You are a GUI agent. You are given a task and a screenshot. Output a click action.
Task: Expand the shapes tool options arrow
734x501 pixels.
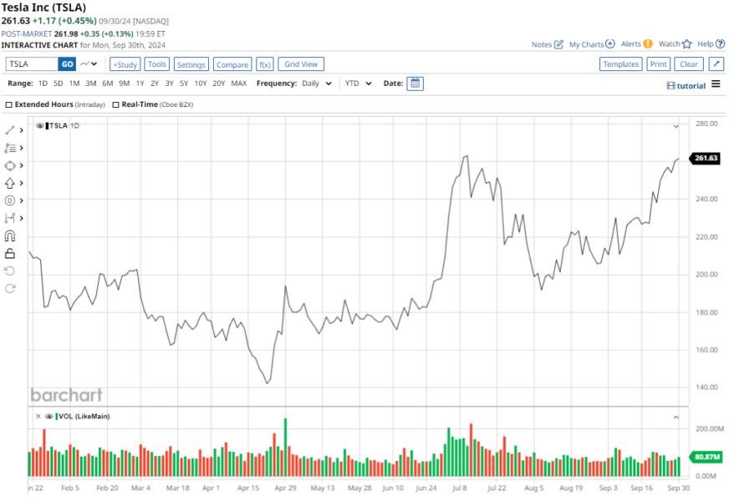(x=21, y=165)
